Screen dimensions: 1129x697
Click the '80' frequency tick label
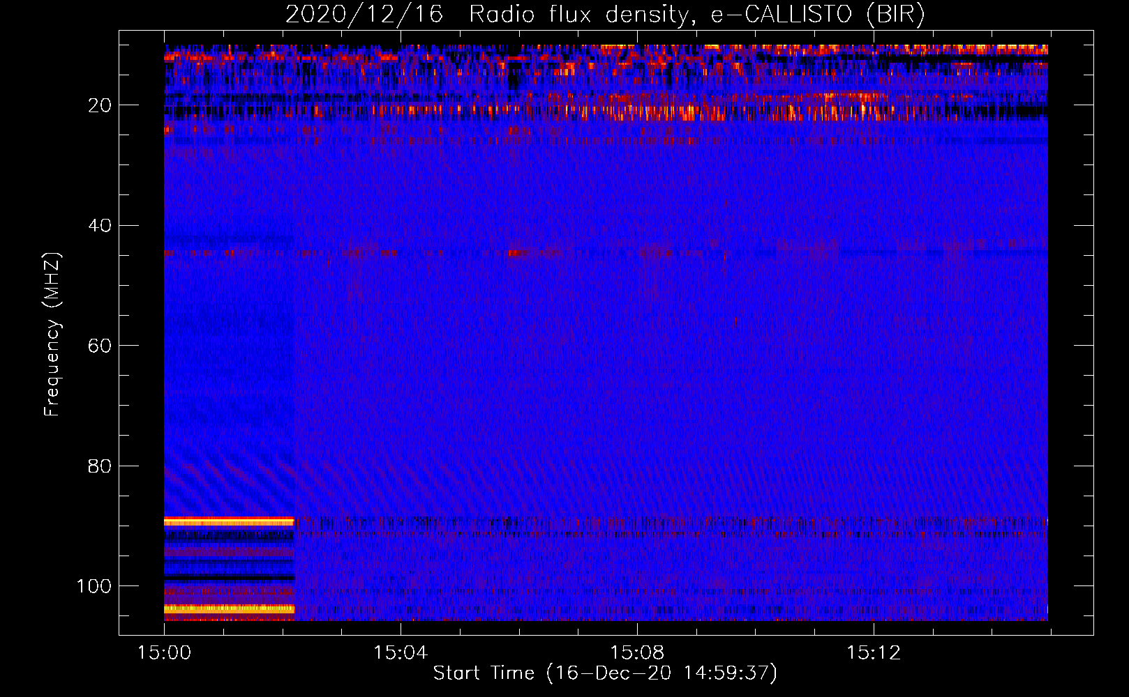100,466
